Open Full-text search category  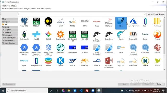(x=10, y=40)
